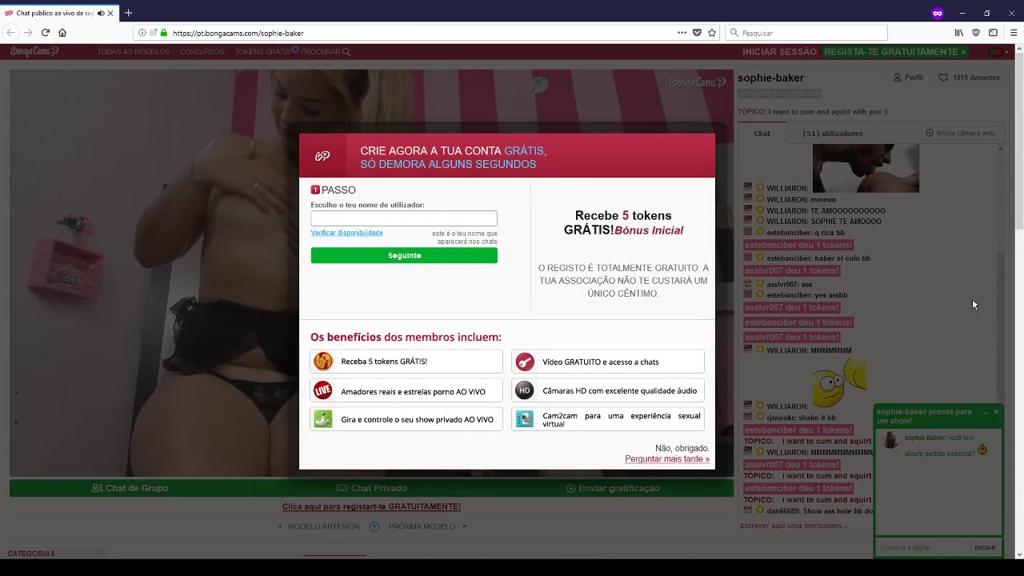Mute the tab audio speaker icon
Viewport: 1024px width, 576px height.
101,13
